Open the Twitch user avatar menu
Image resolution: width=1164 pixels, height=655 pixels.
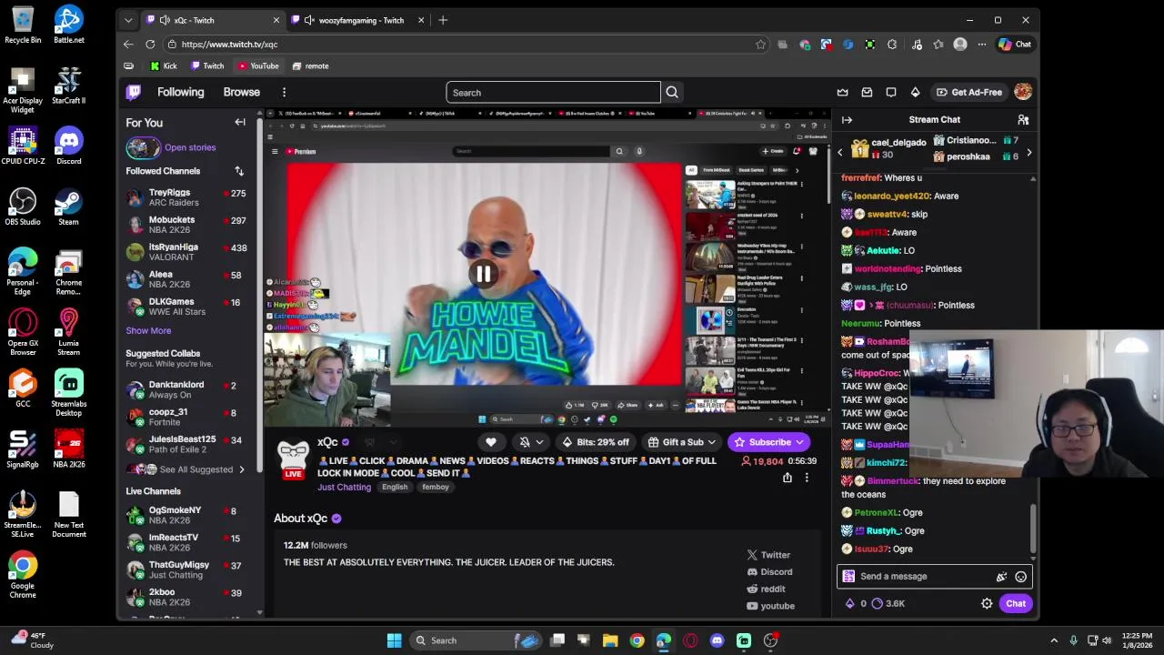tap(1023, 92)
